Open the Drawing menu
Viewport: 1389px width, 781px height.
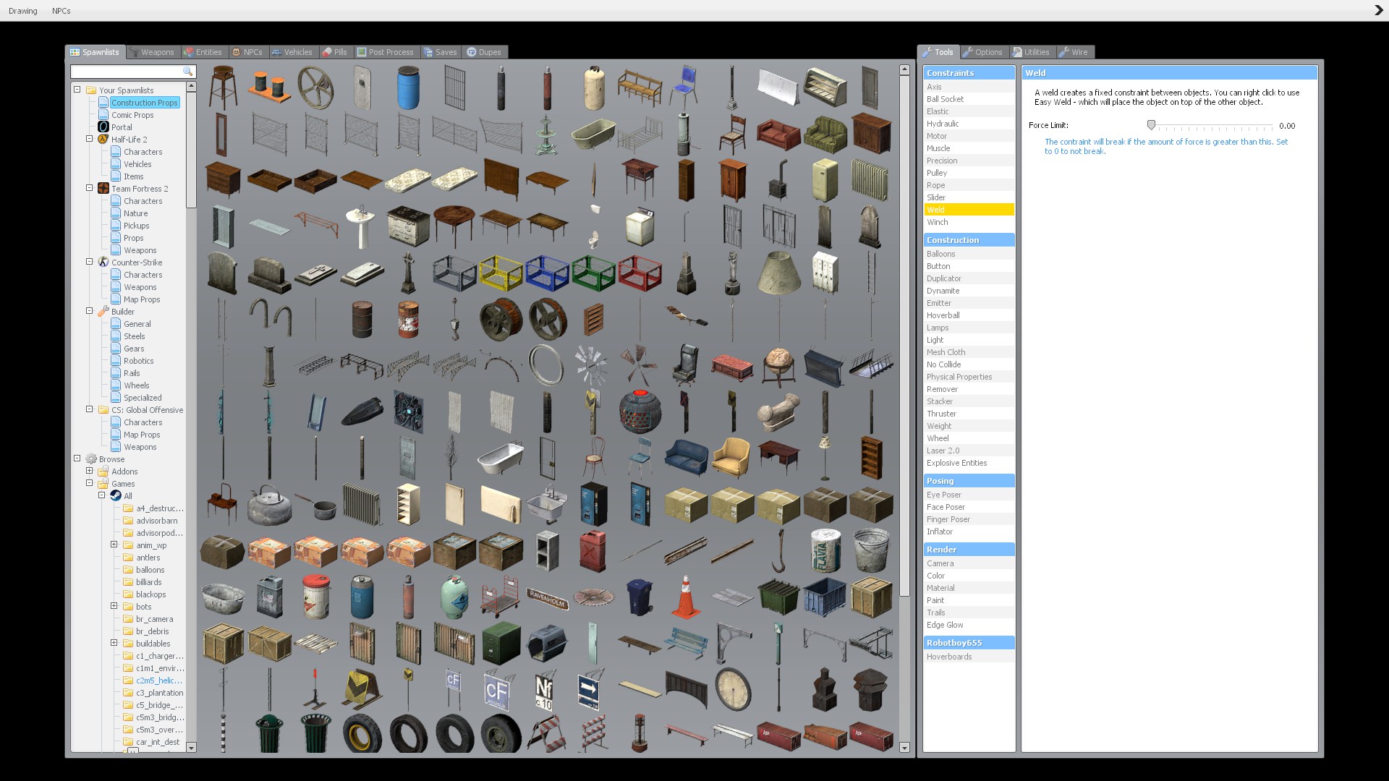click(23, 11)
